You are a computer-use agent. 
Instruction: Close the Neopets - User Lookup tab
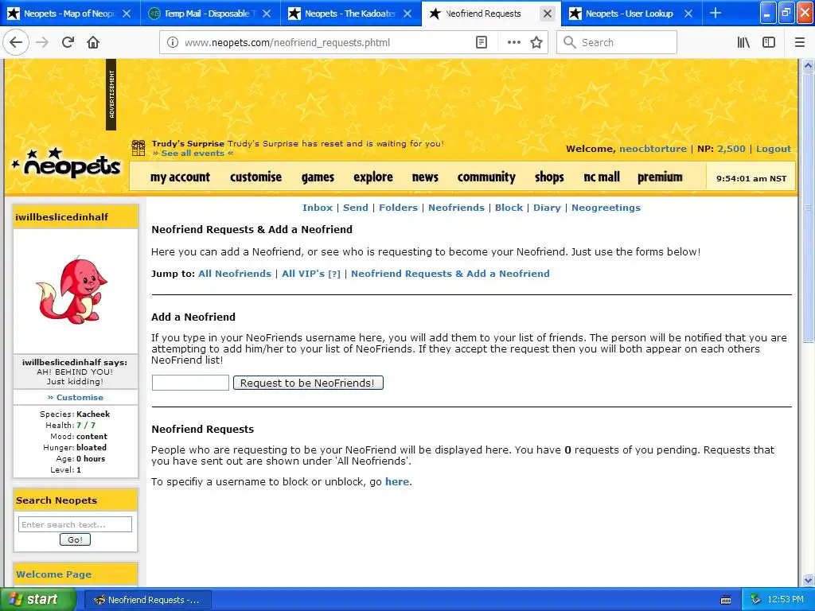point(688,14)
